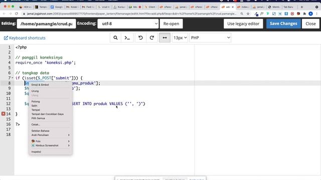
Task: Switch to the index cPanel tab
Action: pyautogui.click(x=243, y=7)
